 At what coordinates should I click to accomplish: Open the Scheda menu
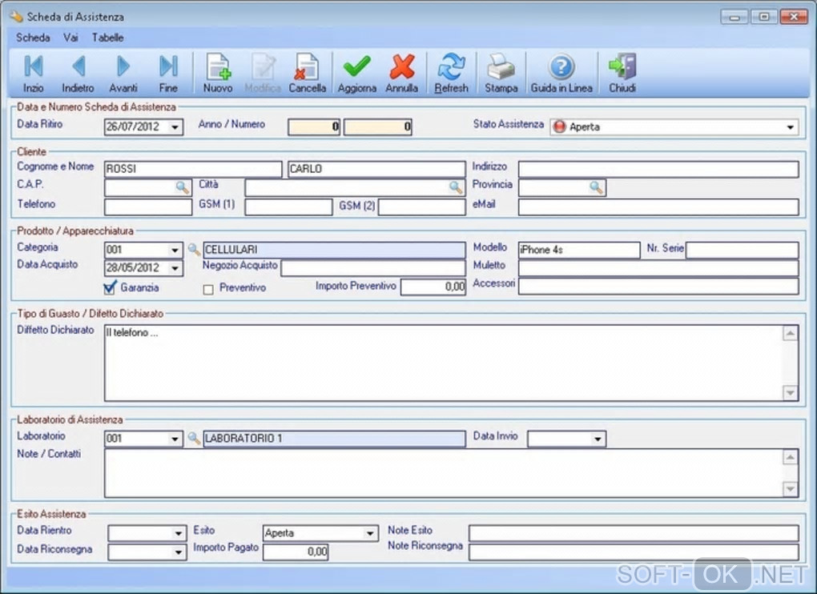33,38
